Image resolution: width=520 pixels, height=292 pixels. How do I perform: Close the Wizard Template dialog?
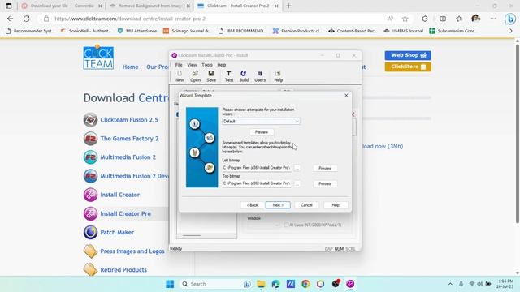pos(346,96)
